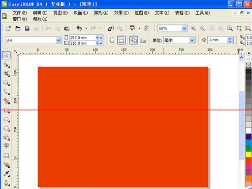This screenshot has height=189, width=252.
Task: Expand the 50% zoom level dropdown
Action: (184, 28)
